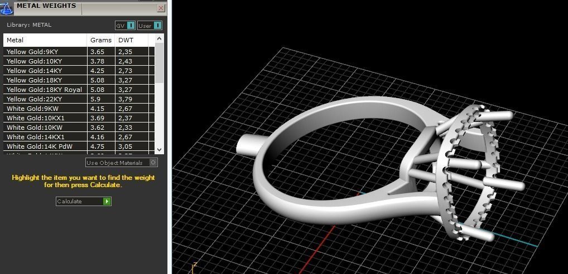Screen dimensions: 568x274
Task: Click the 4.75 grams value
Action: pos(98,146)
